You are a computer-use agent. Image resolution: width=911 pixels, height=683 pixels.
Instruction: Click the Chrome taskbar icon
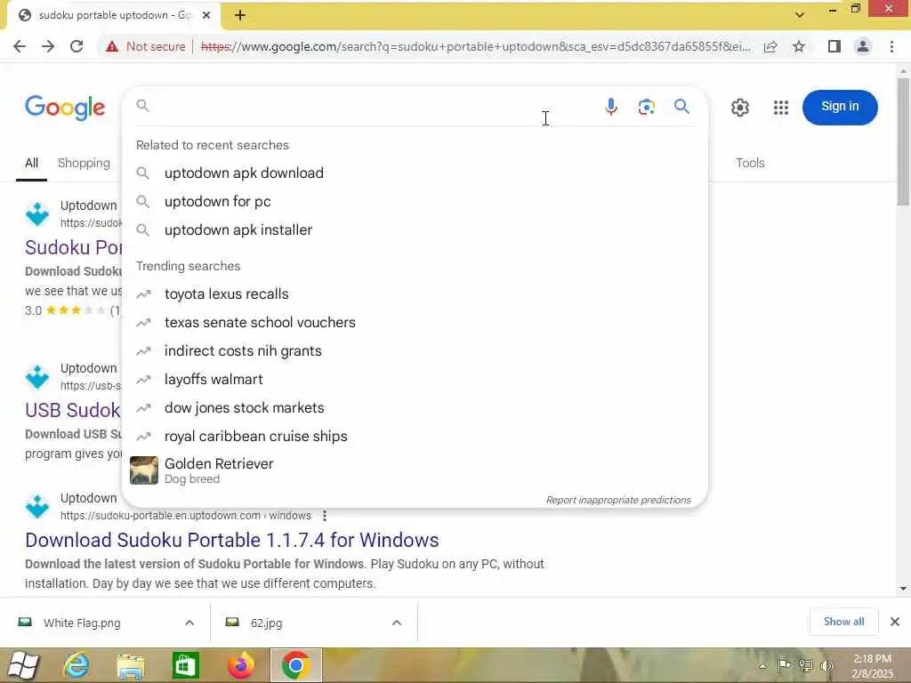[295, 665]
